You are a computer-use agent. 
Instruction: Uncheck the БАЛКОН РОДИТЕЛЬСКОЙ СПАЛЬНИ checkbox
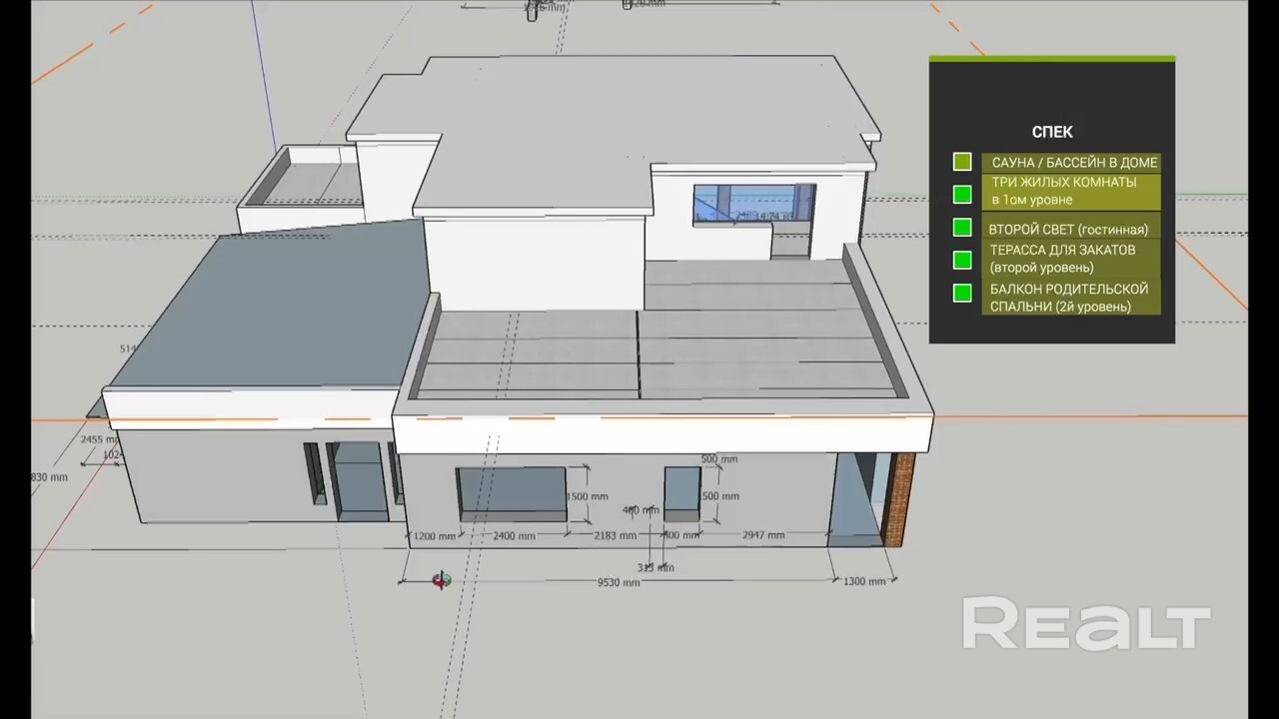(x=962, y=294)
